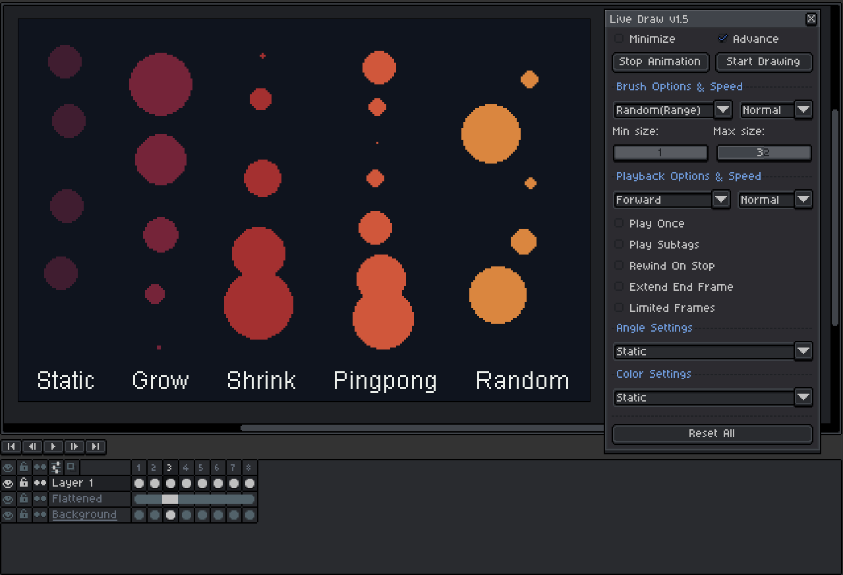Screen dimensions: 843x575
Task: Toggle all layers' visibility in the timeline header
Action: pyautogui.click(x=8, y=468)
